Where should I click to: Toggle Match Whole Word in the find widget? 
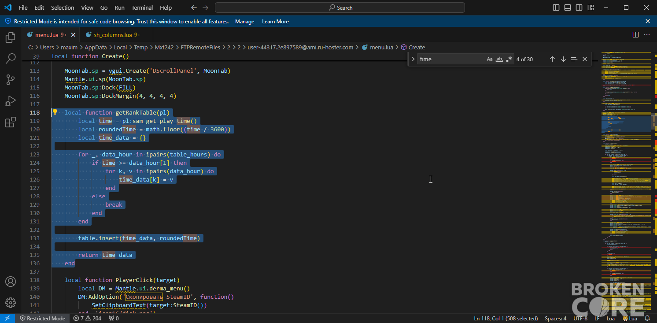[x=499, y=59]
